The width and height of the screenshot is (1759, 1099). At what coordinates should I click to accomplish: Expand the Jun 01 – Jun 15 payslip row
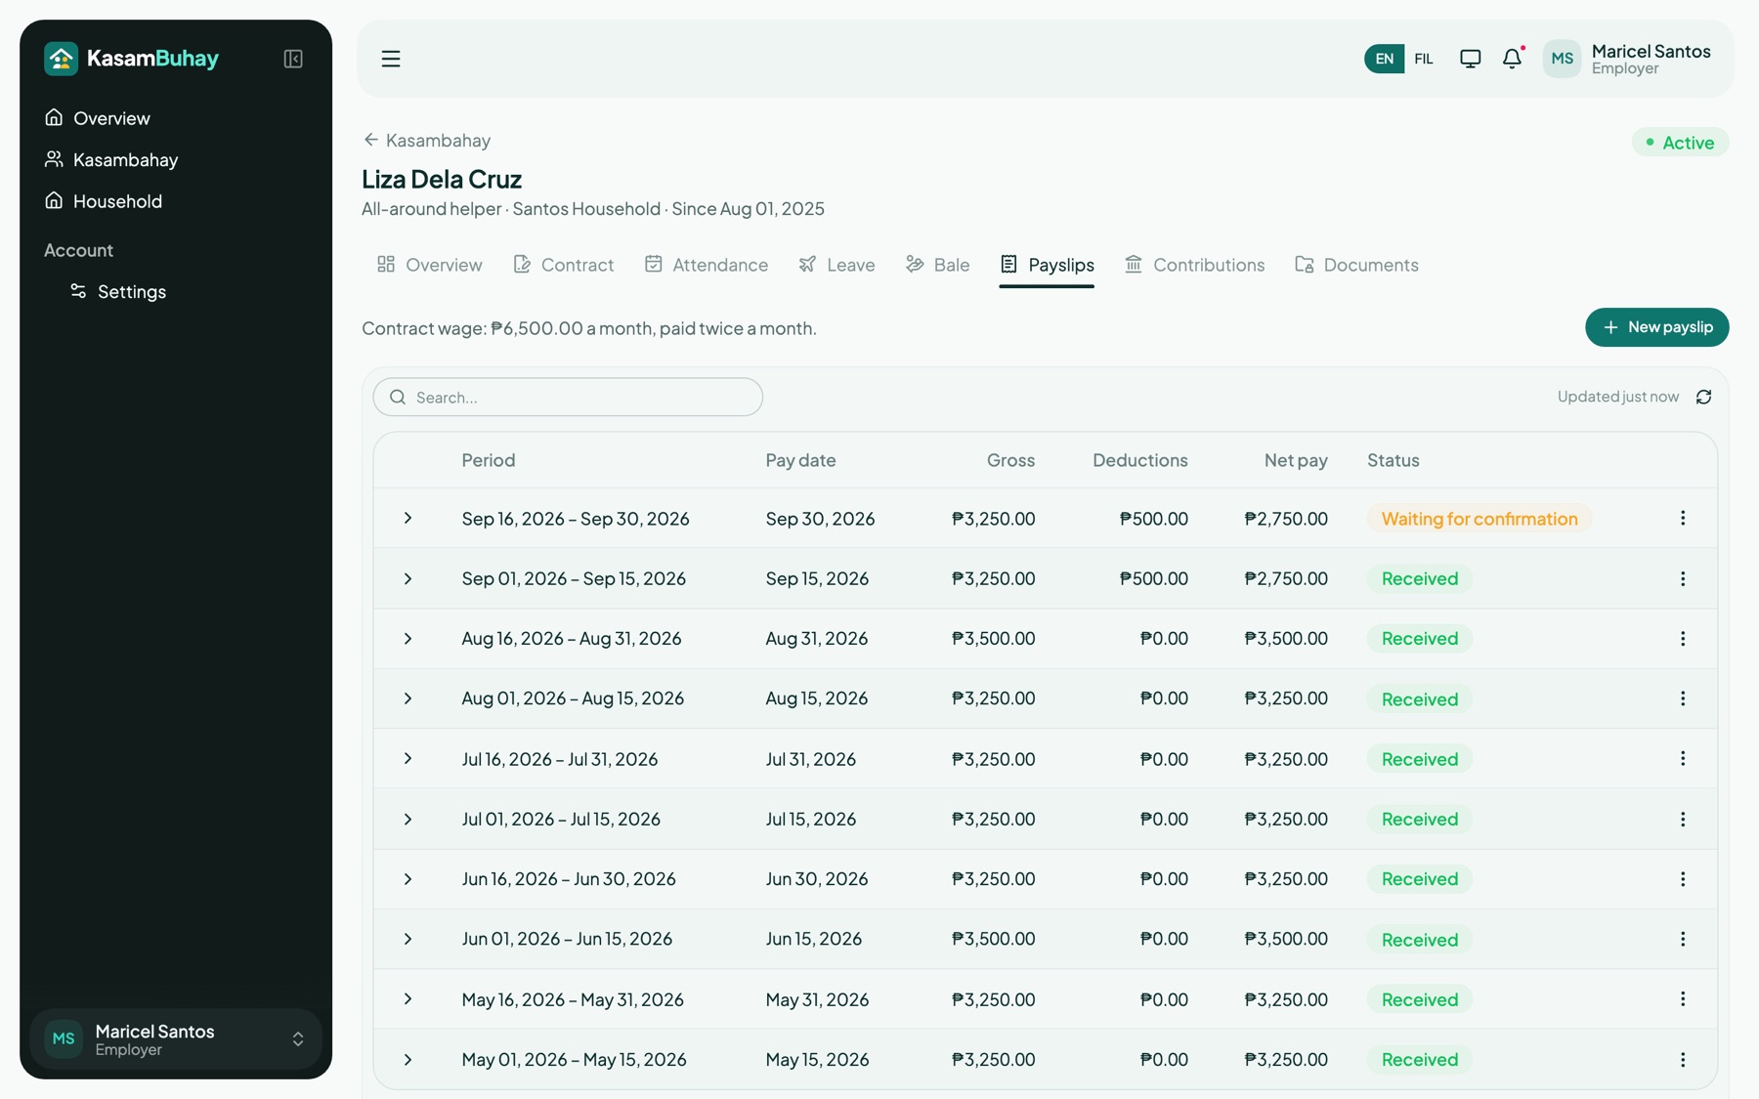pos(408,939)
